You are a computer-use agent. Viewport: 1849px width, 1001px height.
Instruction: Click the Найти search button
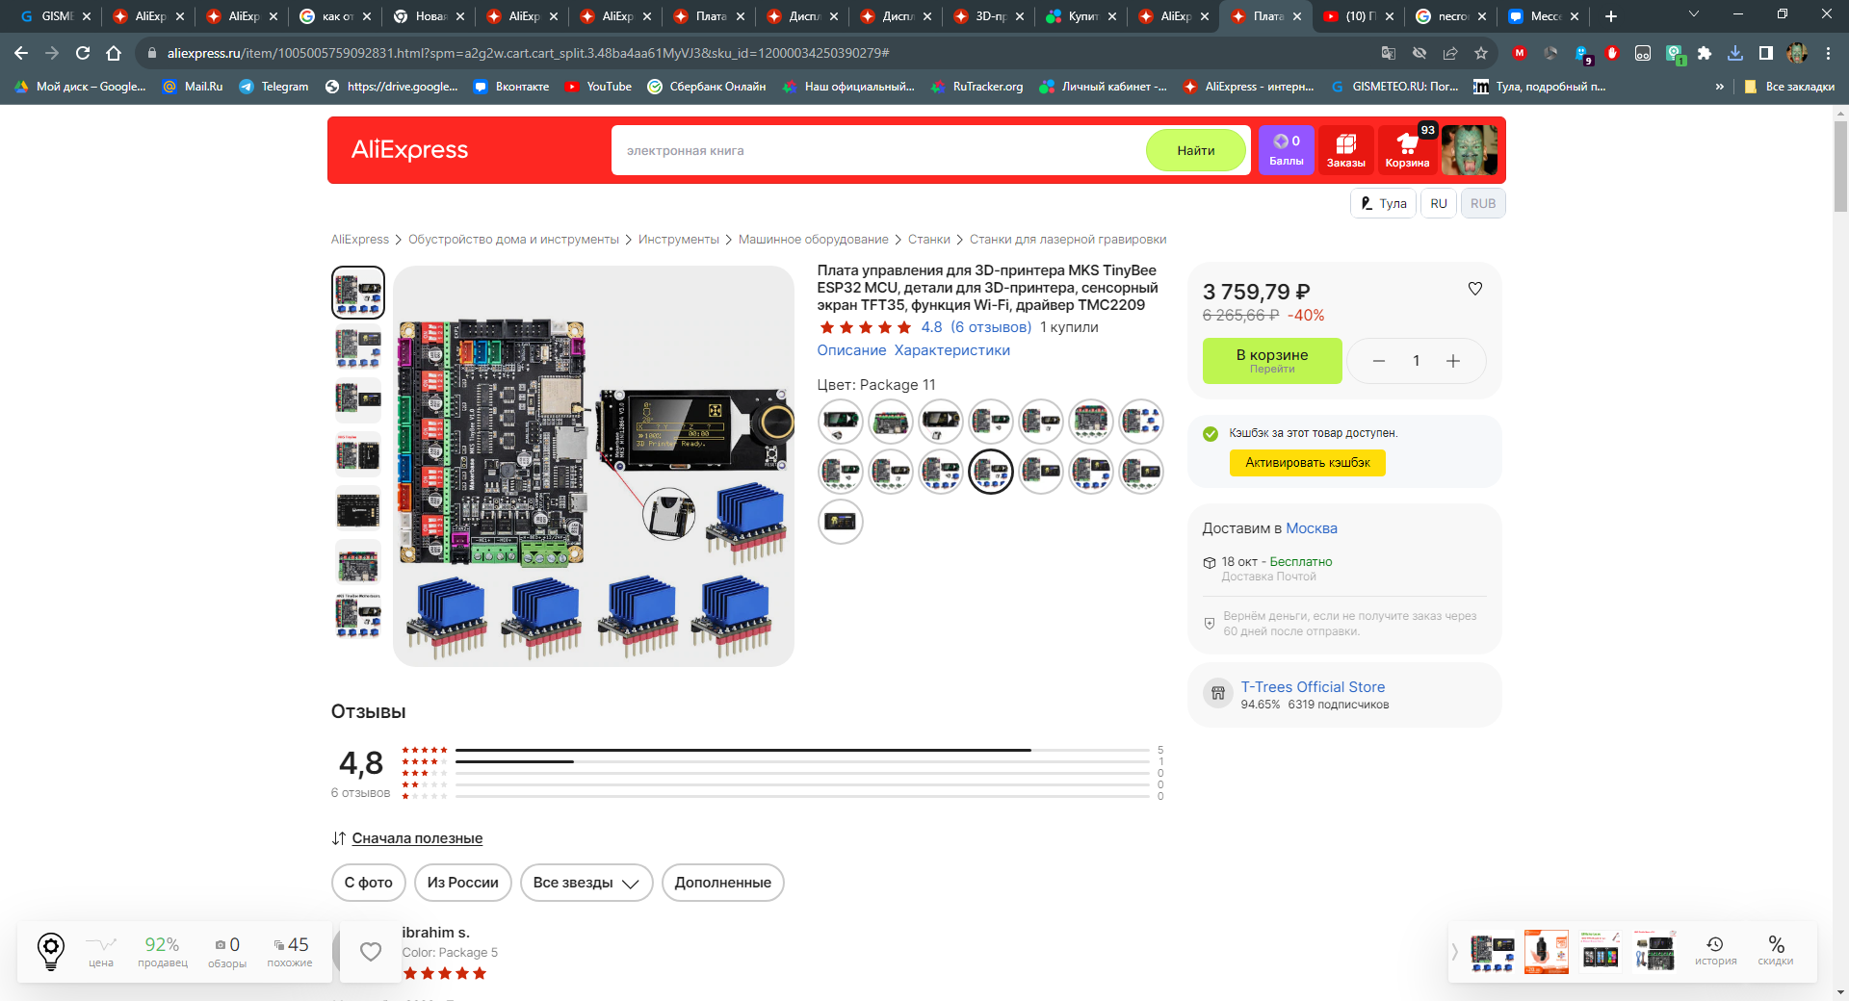pos(1196,150)
